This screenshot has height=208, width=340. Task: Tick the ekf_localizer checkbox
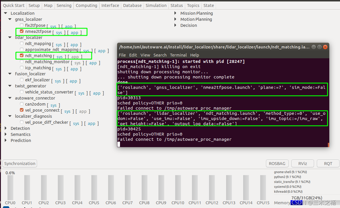tap(22, 80)
